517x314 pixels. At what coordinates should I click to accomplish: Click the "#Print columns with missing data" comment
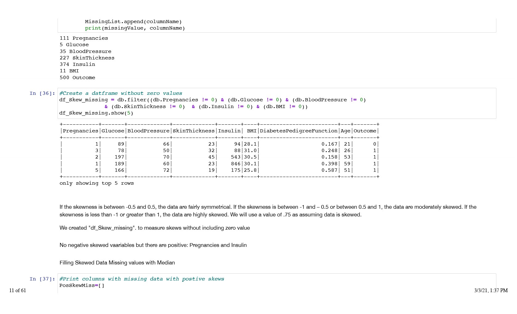[x=142, y=279]
